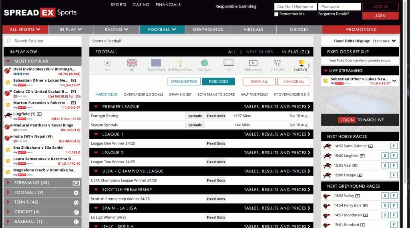Collapse the Live Streaming panel
The image size is (410, 228).
coord(326,70)
